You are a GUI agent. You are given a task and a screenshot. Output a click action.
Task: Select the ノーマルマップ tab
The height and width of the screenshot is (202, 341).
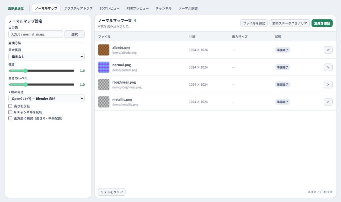tap(46, 8)
